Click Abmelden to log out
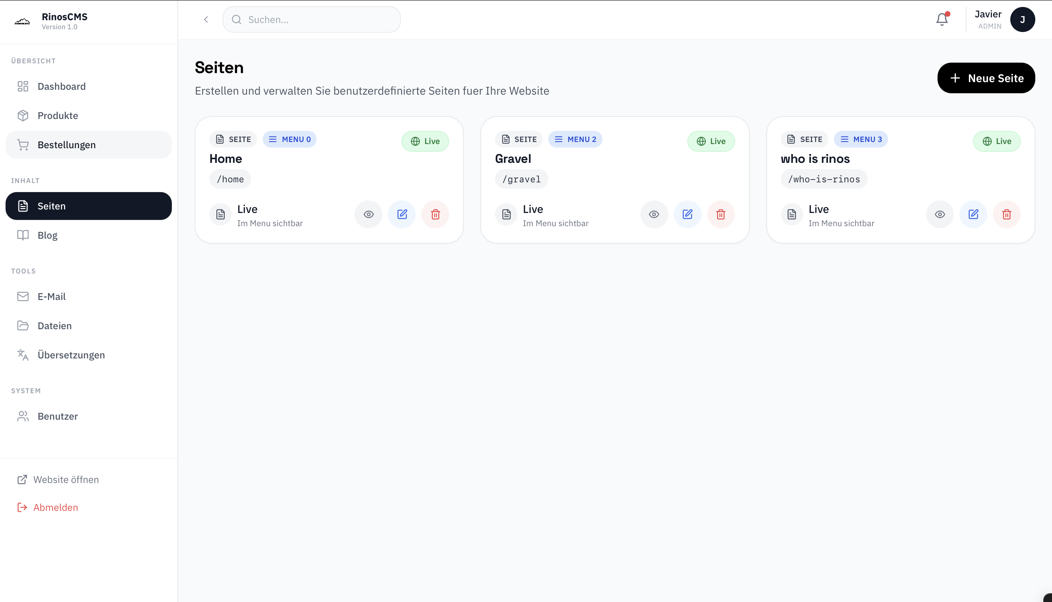This screenshot has width=1052, height=602. point(47,507)
